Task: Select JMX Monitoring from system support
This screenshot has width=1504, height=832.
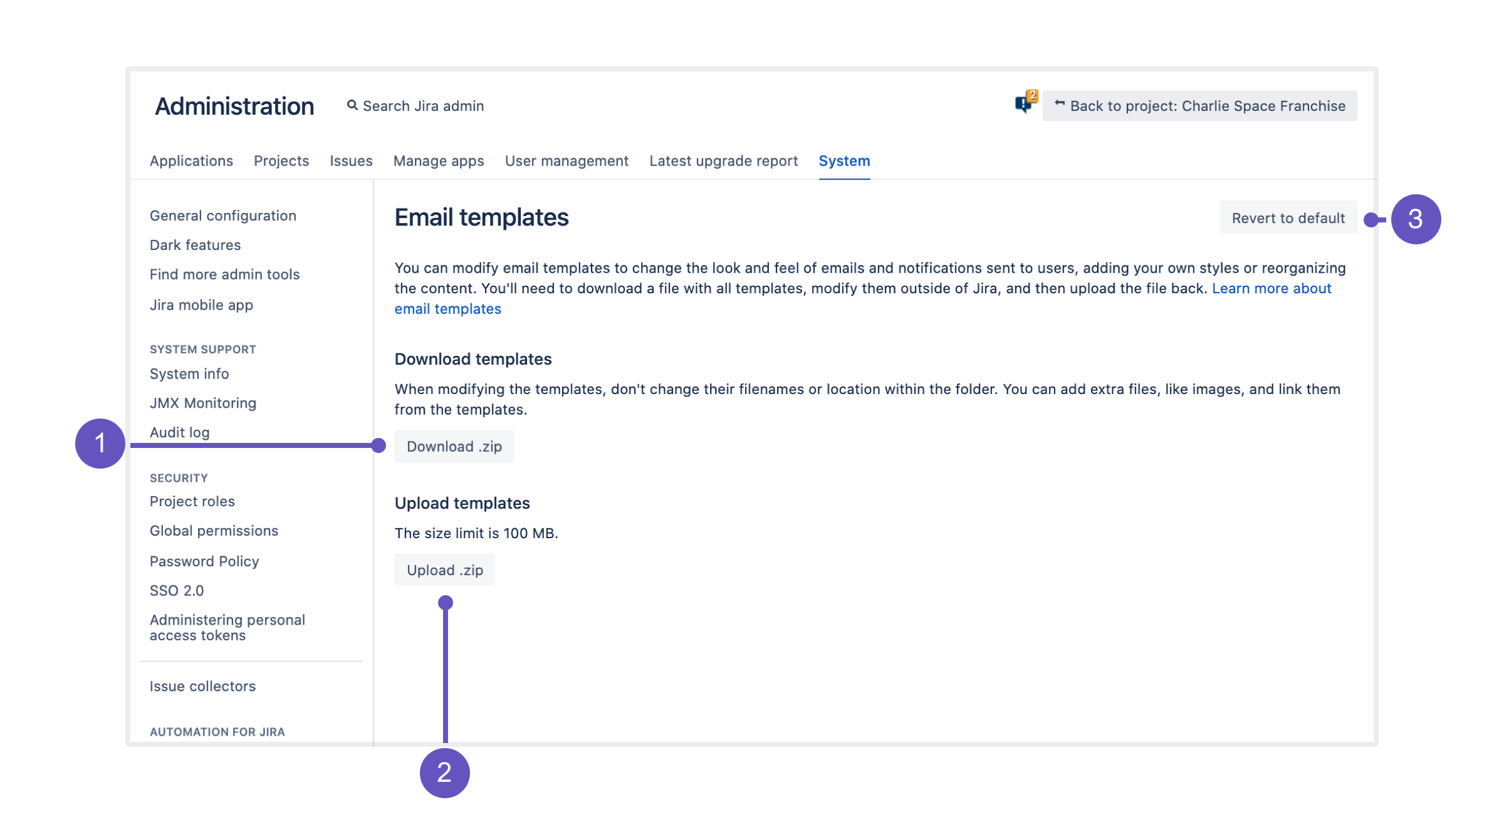Action: 204,402
